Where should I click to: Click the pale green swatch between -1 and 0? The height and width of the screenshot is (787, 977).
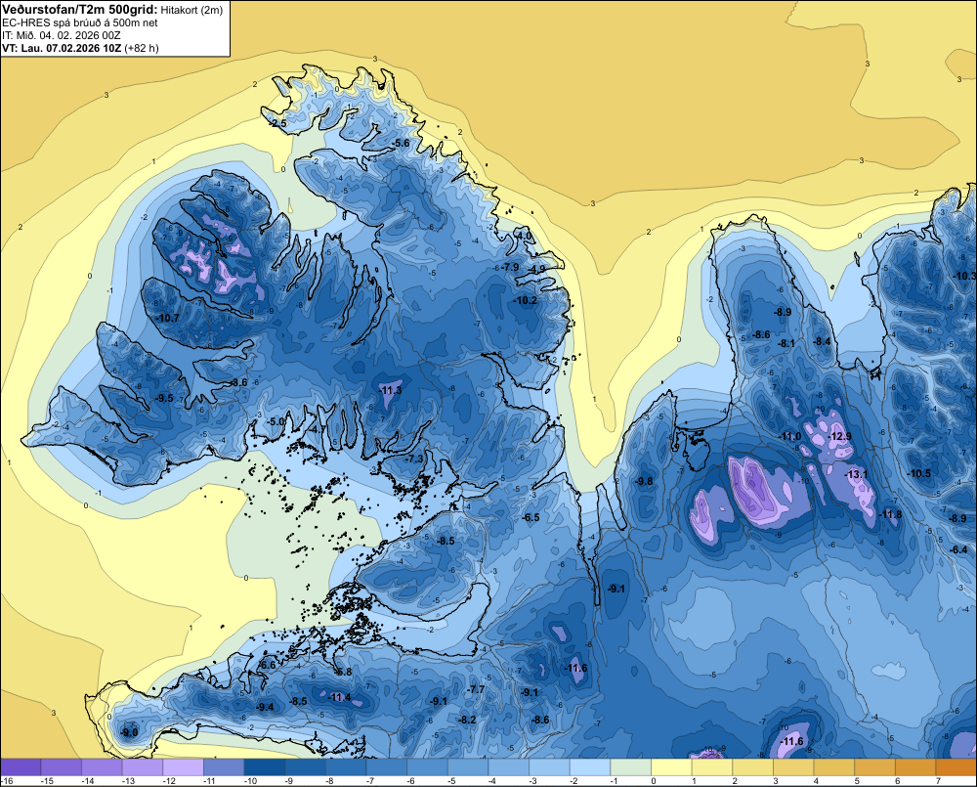click(630, 766)
